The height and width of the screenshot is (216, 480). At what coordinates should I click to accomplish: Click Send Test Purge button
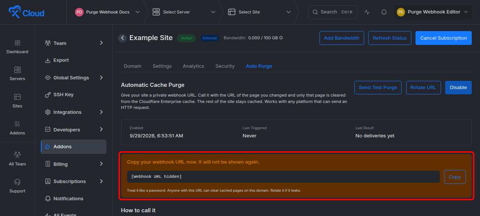378,88
